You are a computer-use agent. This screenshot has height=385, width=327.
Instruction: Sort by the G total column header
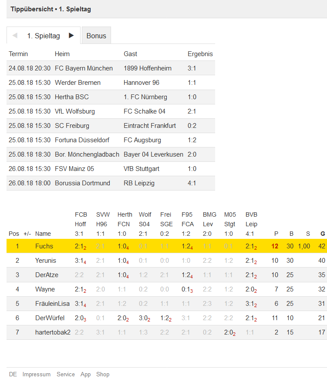(x=323, y=234)
